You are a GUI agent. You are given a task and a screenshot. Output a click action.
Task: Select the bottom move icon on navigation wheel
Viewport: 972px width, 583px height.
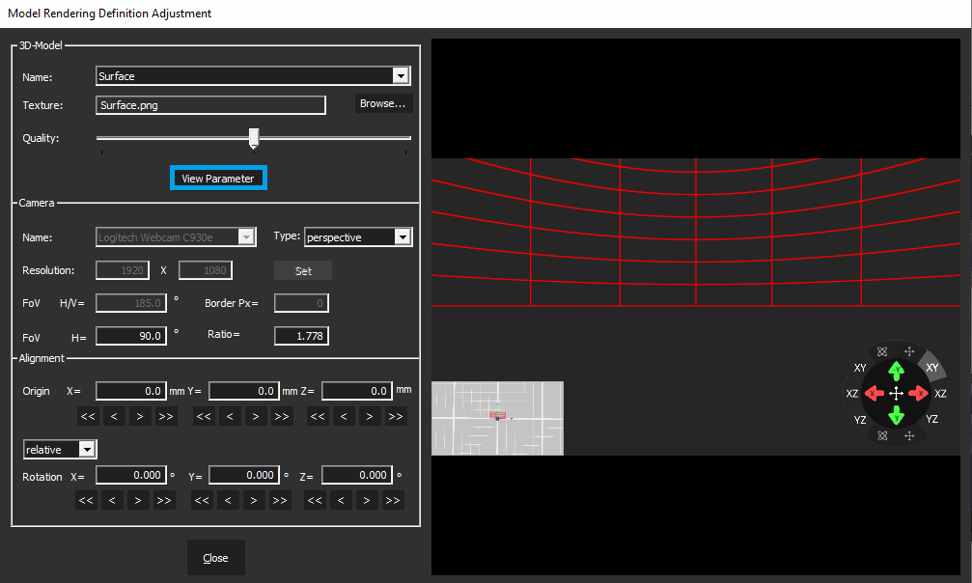pos(909,436)
